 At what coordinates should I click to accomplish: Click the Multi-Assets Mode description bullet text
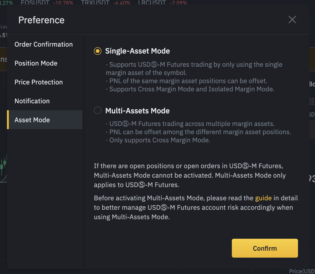(x=198, y=132)
